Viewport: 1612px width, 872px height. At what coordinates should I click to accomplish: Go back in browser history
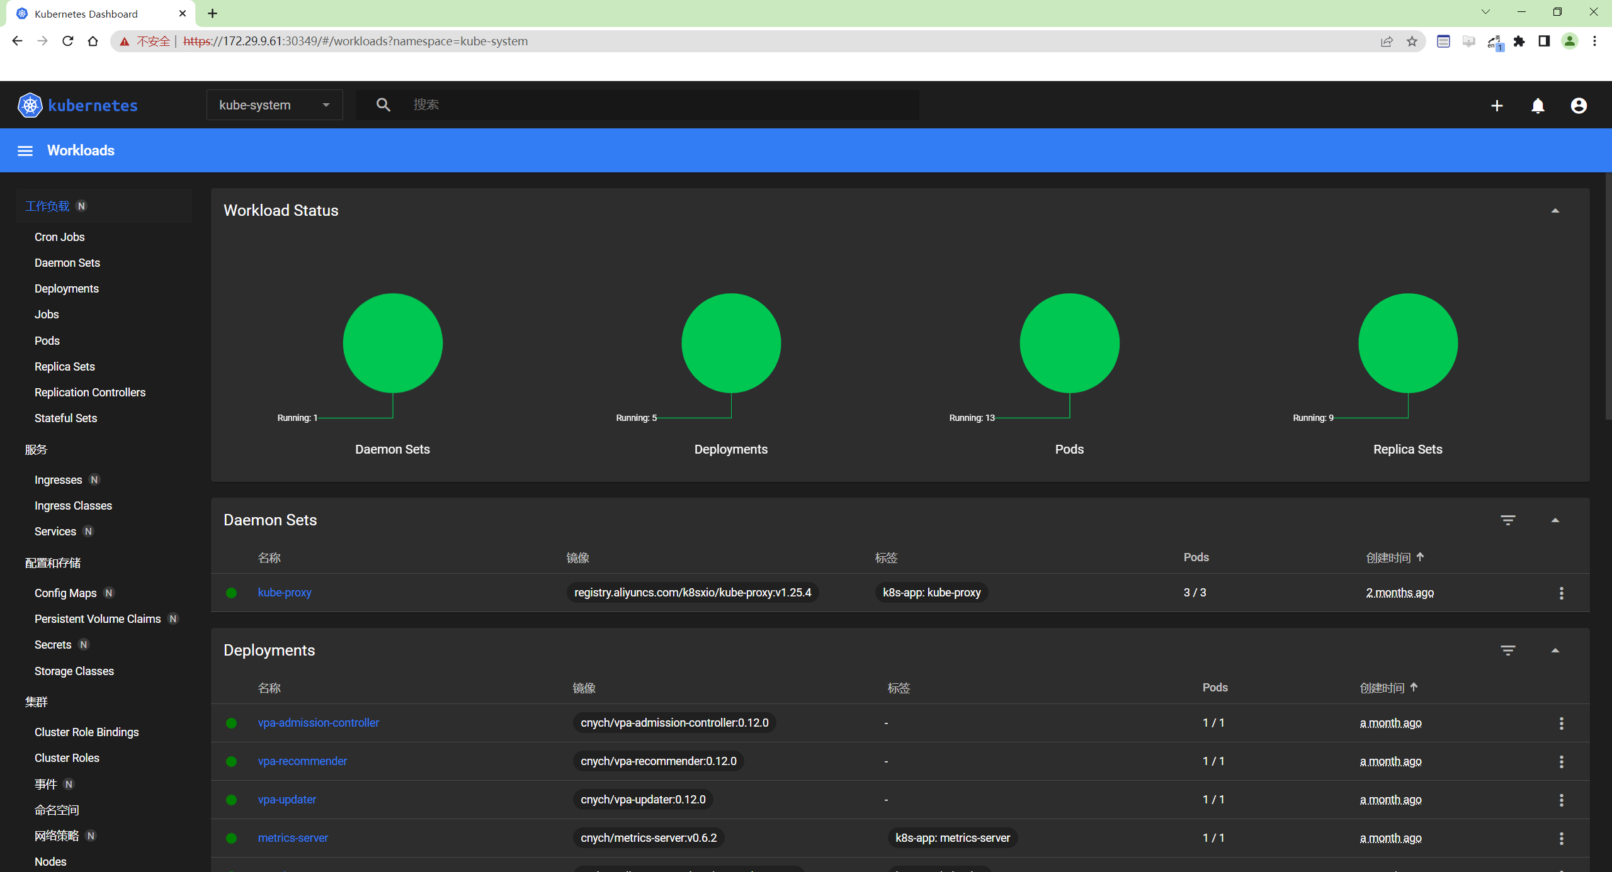17,42
